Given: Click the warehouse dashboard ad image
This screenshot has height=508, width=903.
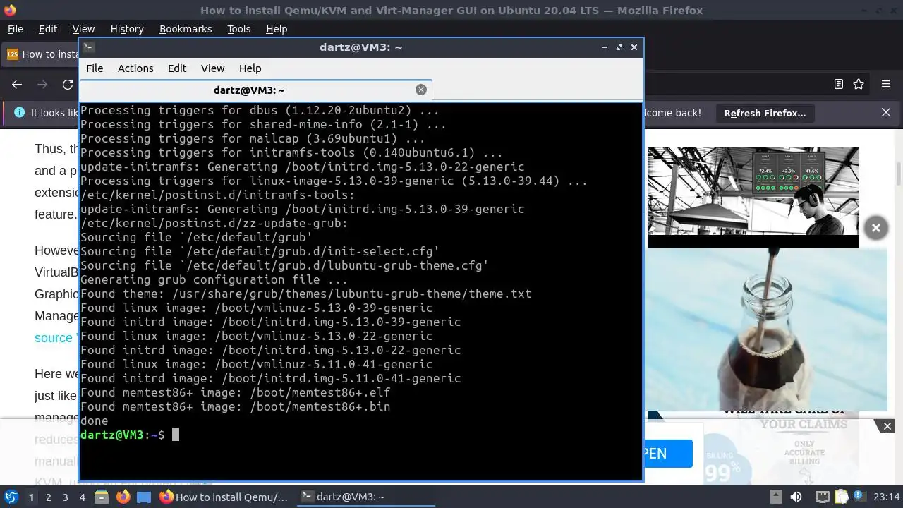Looking at the screenshot, I should click(753, 192).
